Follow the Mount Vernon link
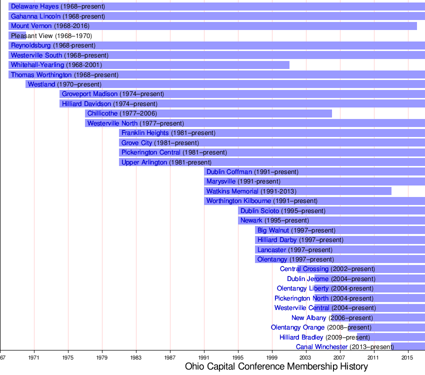425x375 pixels. click(x=31, y=26)
